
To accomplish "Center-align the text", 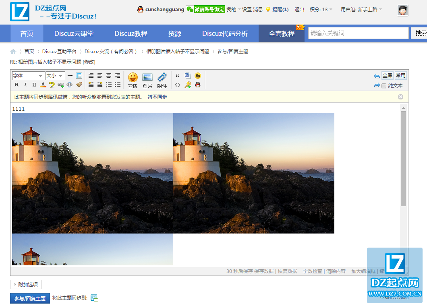I will [109, 76].
